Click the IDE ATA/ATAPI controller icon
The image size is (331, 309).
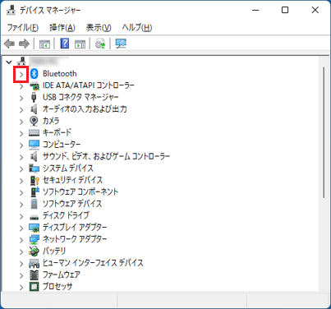[34, 85]
